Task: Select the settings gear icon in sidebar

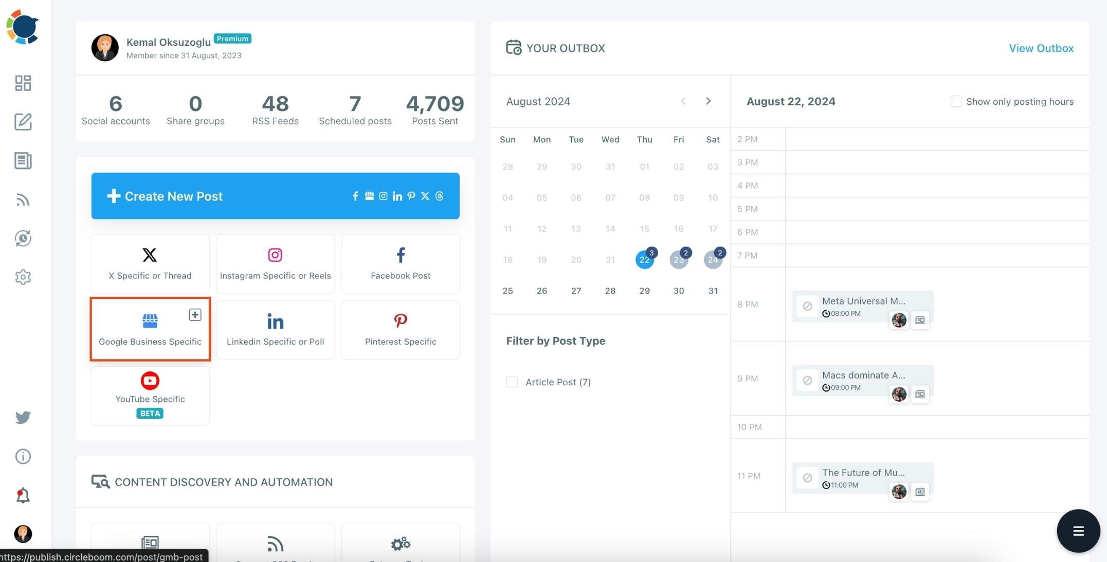Action: click(22, 276)
